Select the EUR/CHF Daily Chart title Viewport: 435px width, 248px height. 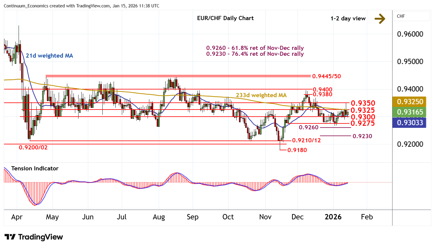pyautogui.click(x=225, y=18)
